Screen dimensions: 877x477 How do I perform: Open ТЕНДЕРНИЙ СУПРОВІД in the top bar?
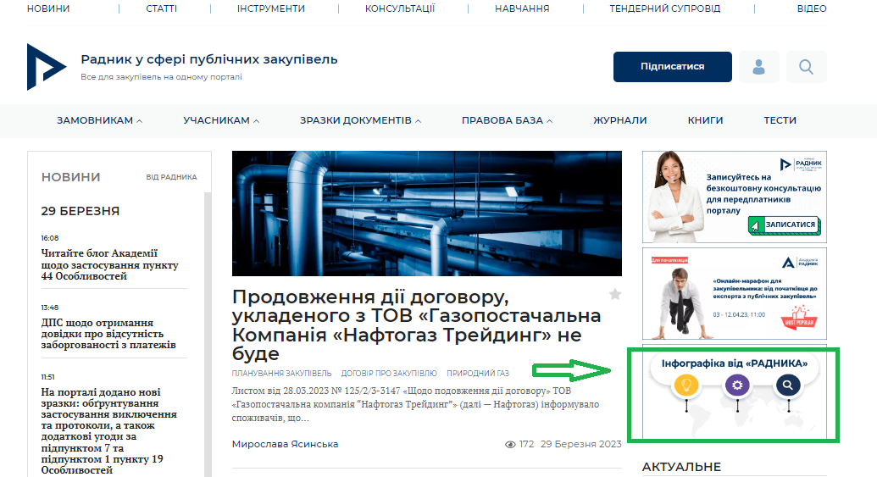click(664, 8)
